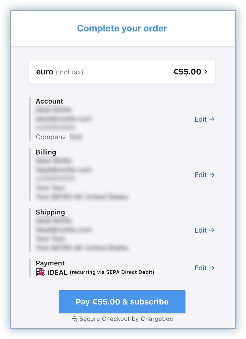246x339 pixels.
Task: Edit the Payment method
Action: (x=201, y=268)
